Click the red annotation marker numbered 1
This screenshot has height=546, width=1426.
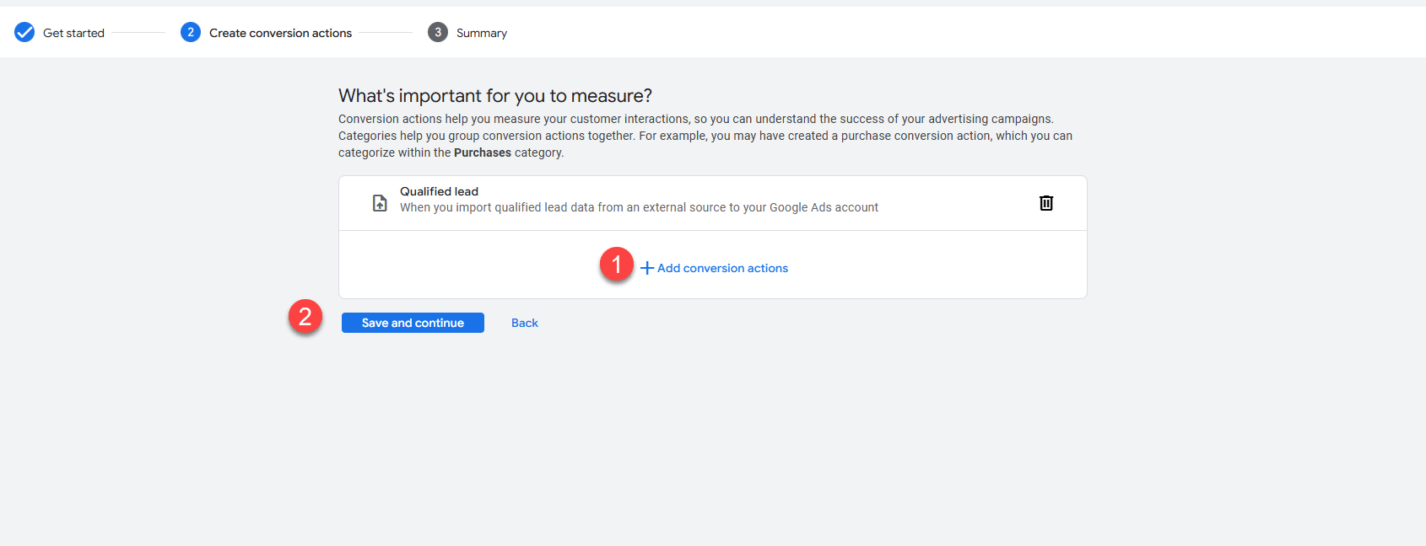click(x=617, y=265)
